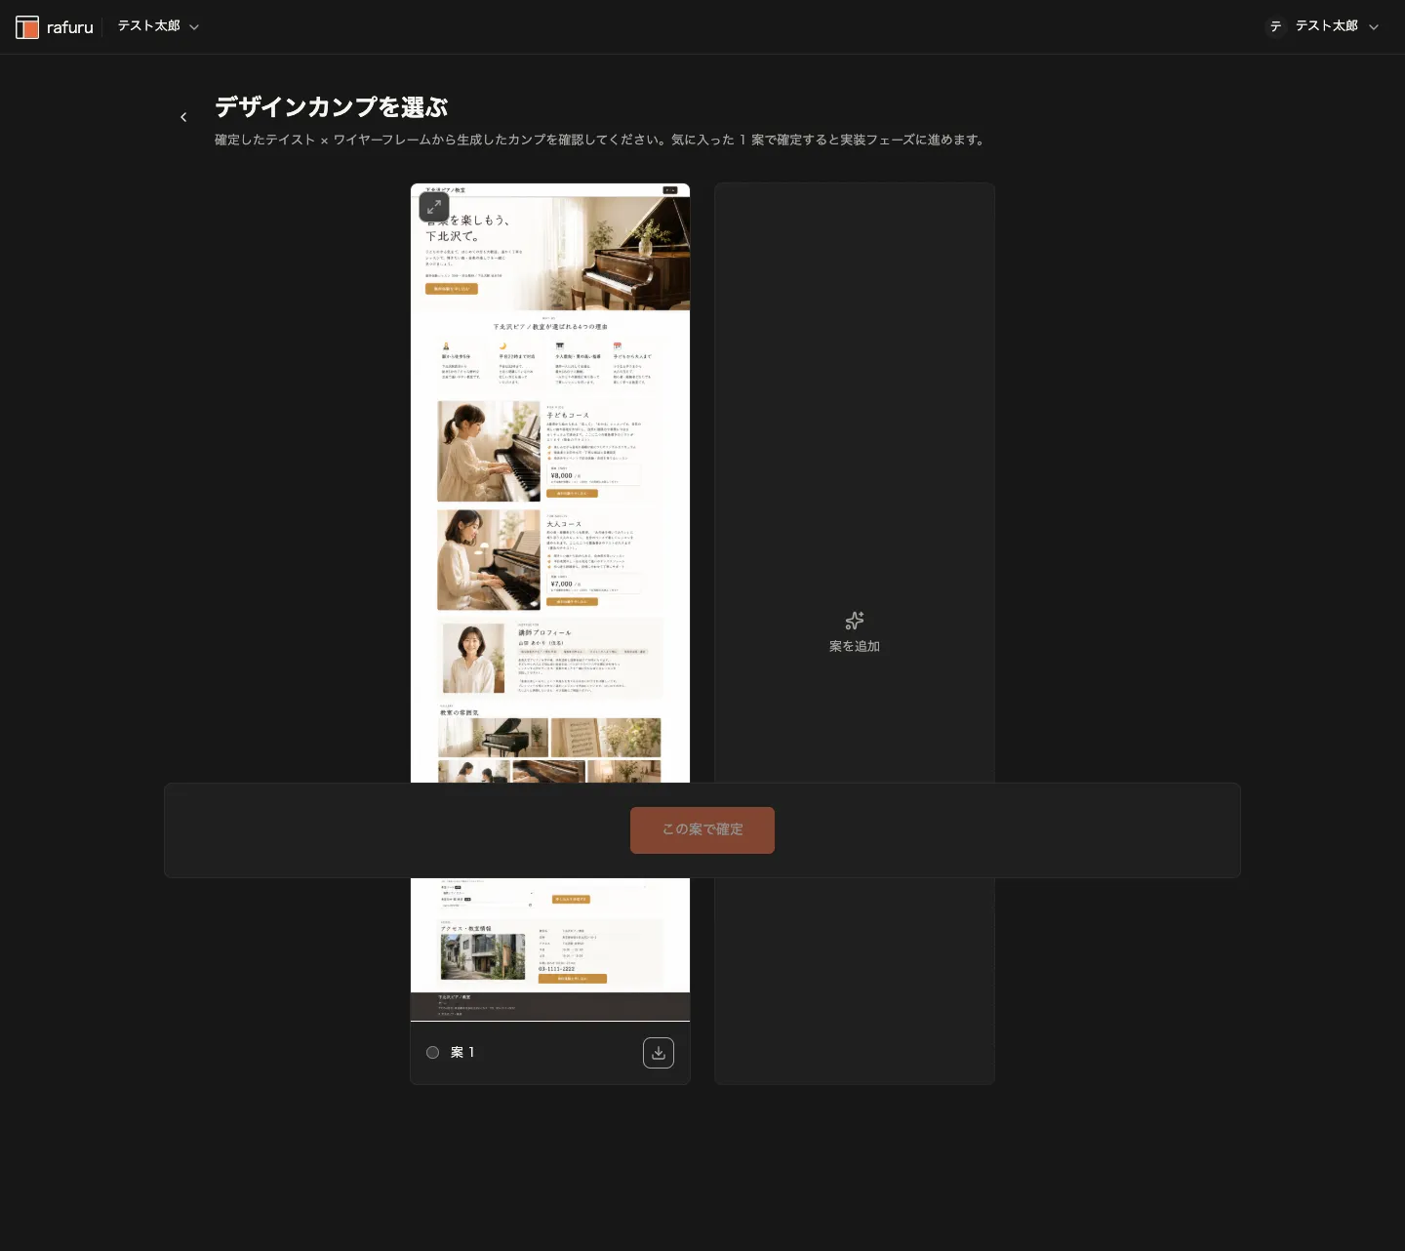
Task: Open the テスト太郎 account menu at top right
Action: click(x=1322, y=26)
